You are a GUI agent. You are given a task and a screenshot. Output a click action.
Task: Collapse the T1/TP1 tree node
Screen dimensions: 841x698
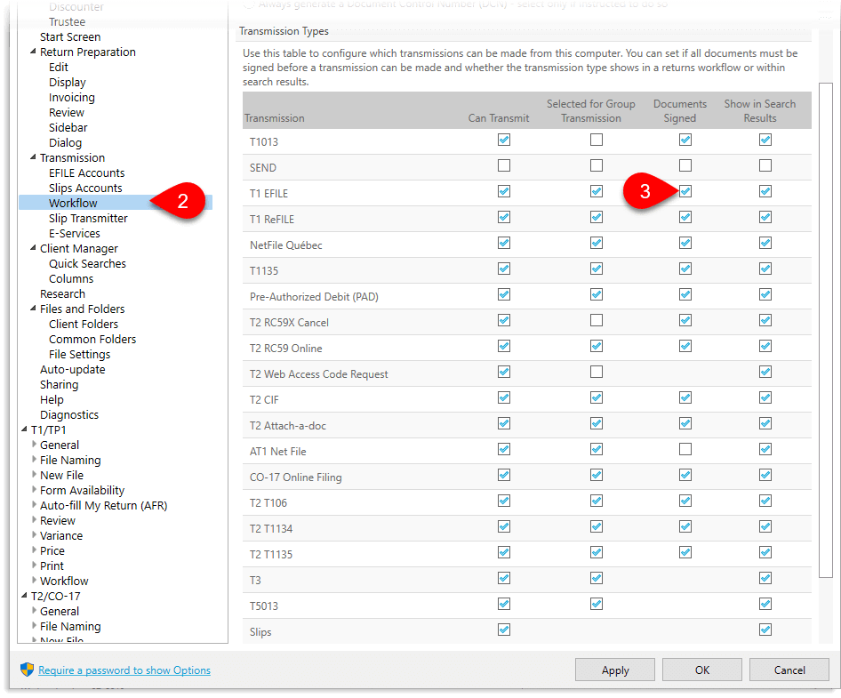[x=24, y=429]
